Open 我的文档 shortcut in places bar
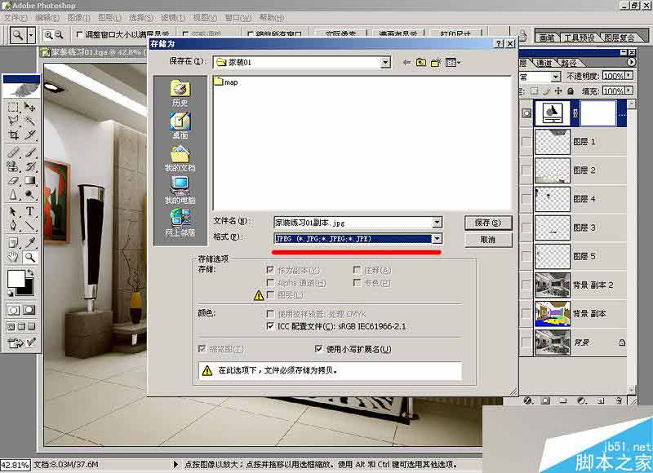 (180, 158)
